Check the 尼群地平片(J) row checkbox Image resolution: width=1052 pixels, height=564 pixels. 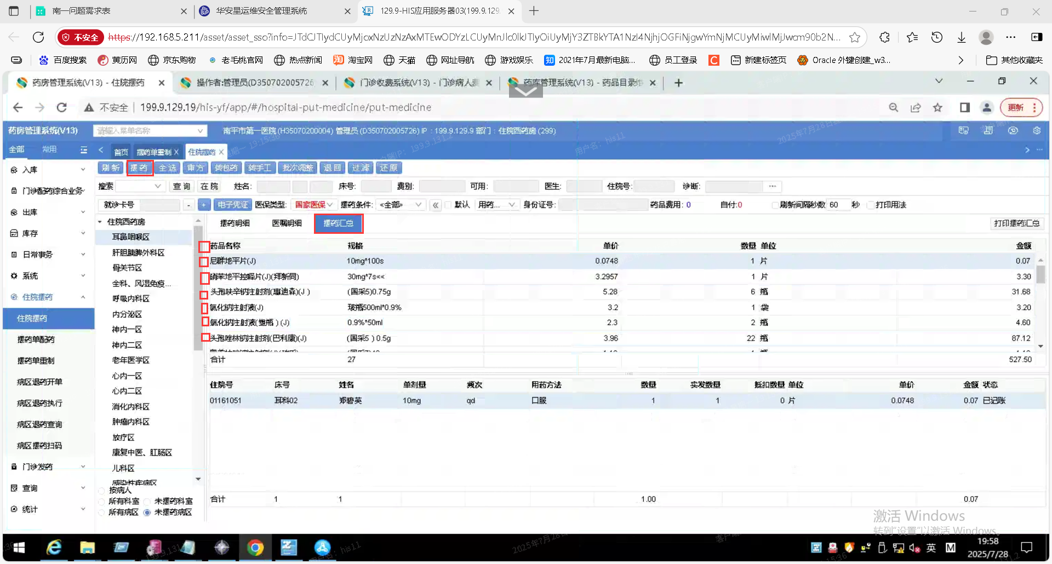(204, 262)
